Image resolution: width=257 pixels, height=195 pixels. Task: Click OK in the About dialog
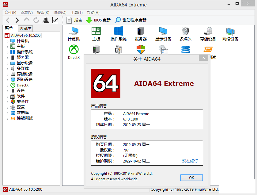pos(191,178)
